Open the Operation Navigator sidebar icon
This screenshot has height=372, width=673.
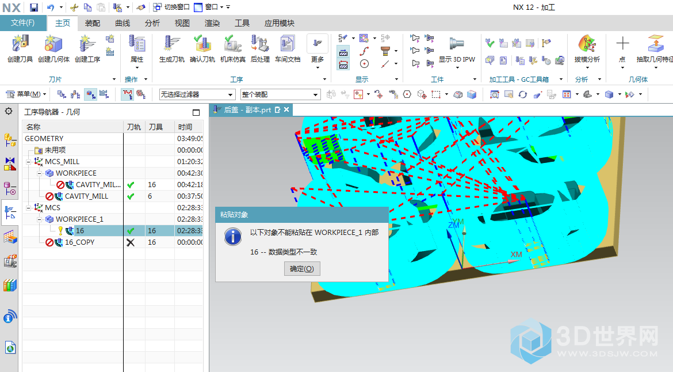pyautogui.click(x=10, y=212)
